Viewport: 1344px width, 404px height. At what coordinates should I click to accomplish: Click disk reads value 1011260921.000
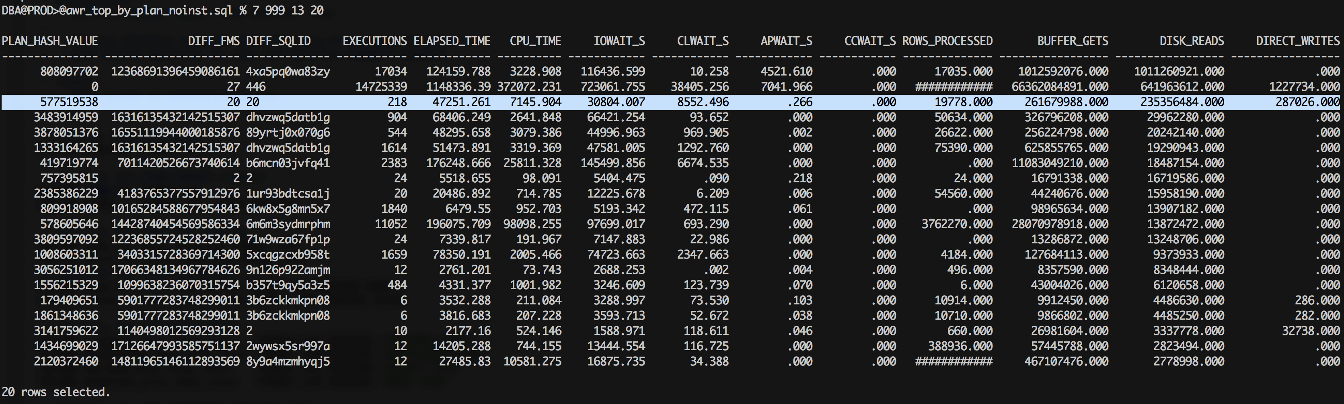click(1179, 71)
